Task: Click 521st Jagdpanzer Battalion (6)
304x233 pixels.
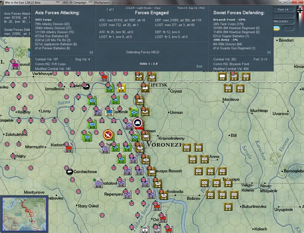Action: point(56,44)
